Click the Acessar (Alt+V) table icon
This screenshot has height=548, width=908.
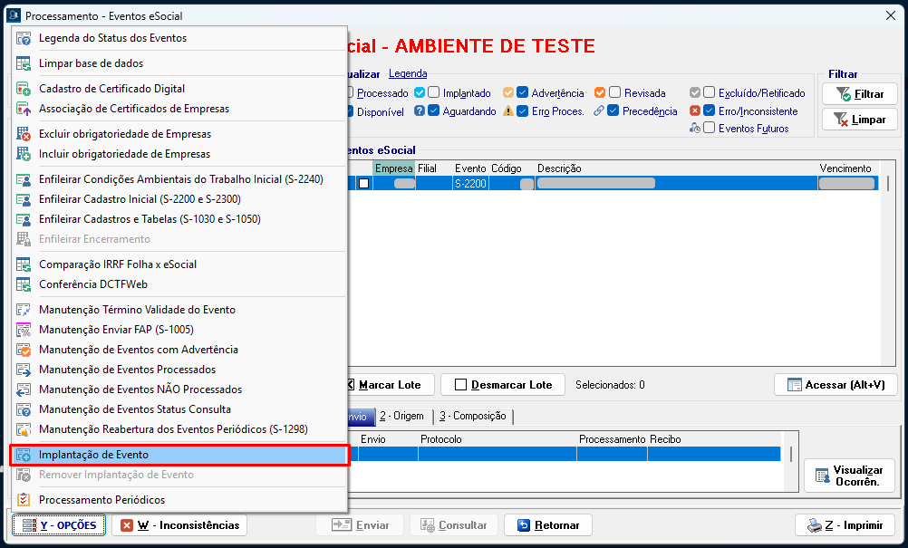(794, 385)
